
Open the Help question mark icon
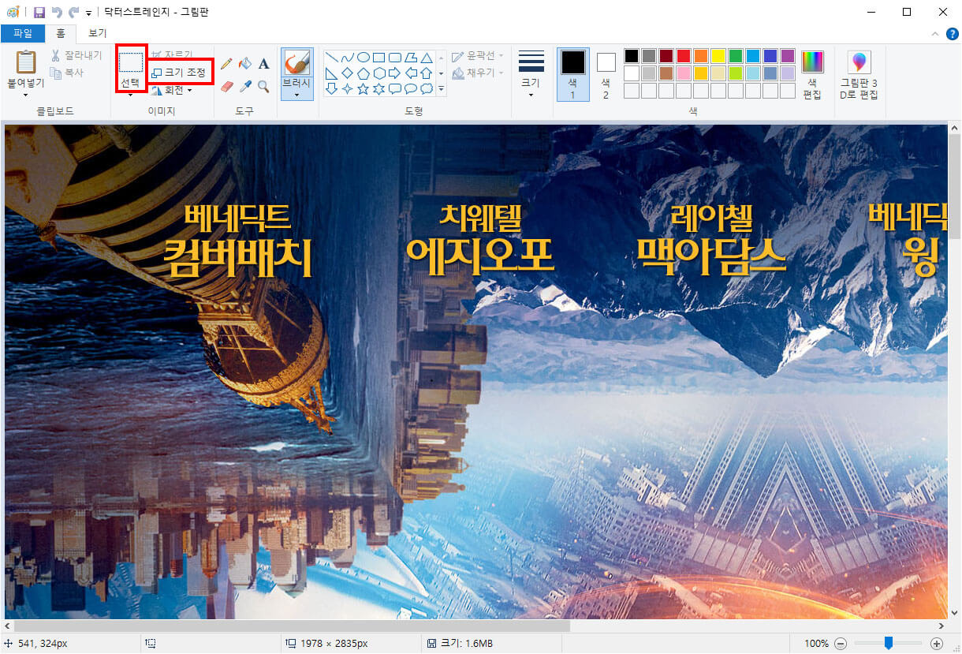(952, 34)
